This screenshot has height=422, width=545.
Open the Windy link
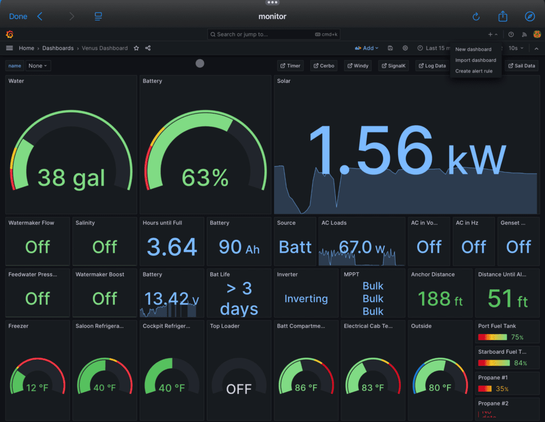pos(358,66)
